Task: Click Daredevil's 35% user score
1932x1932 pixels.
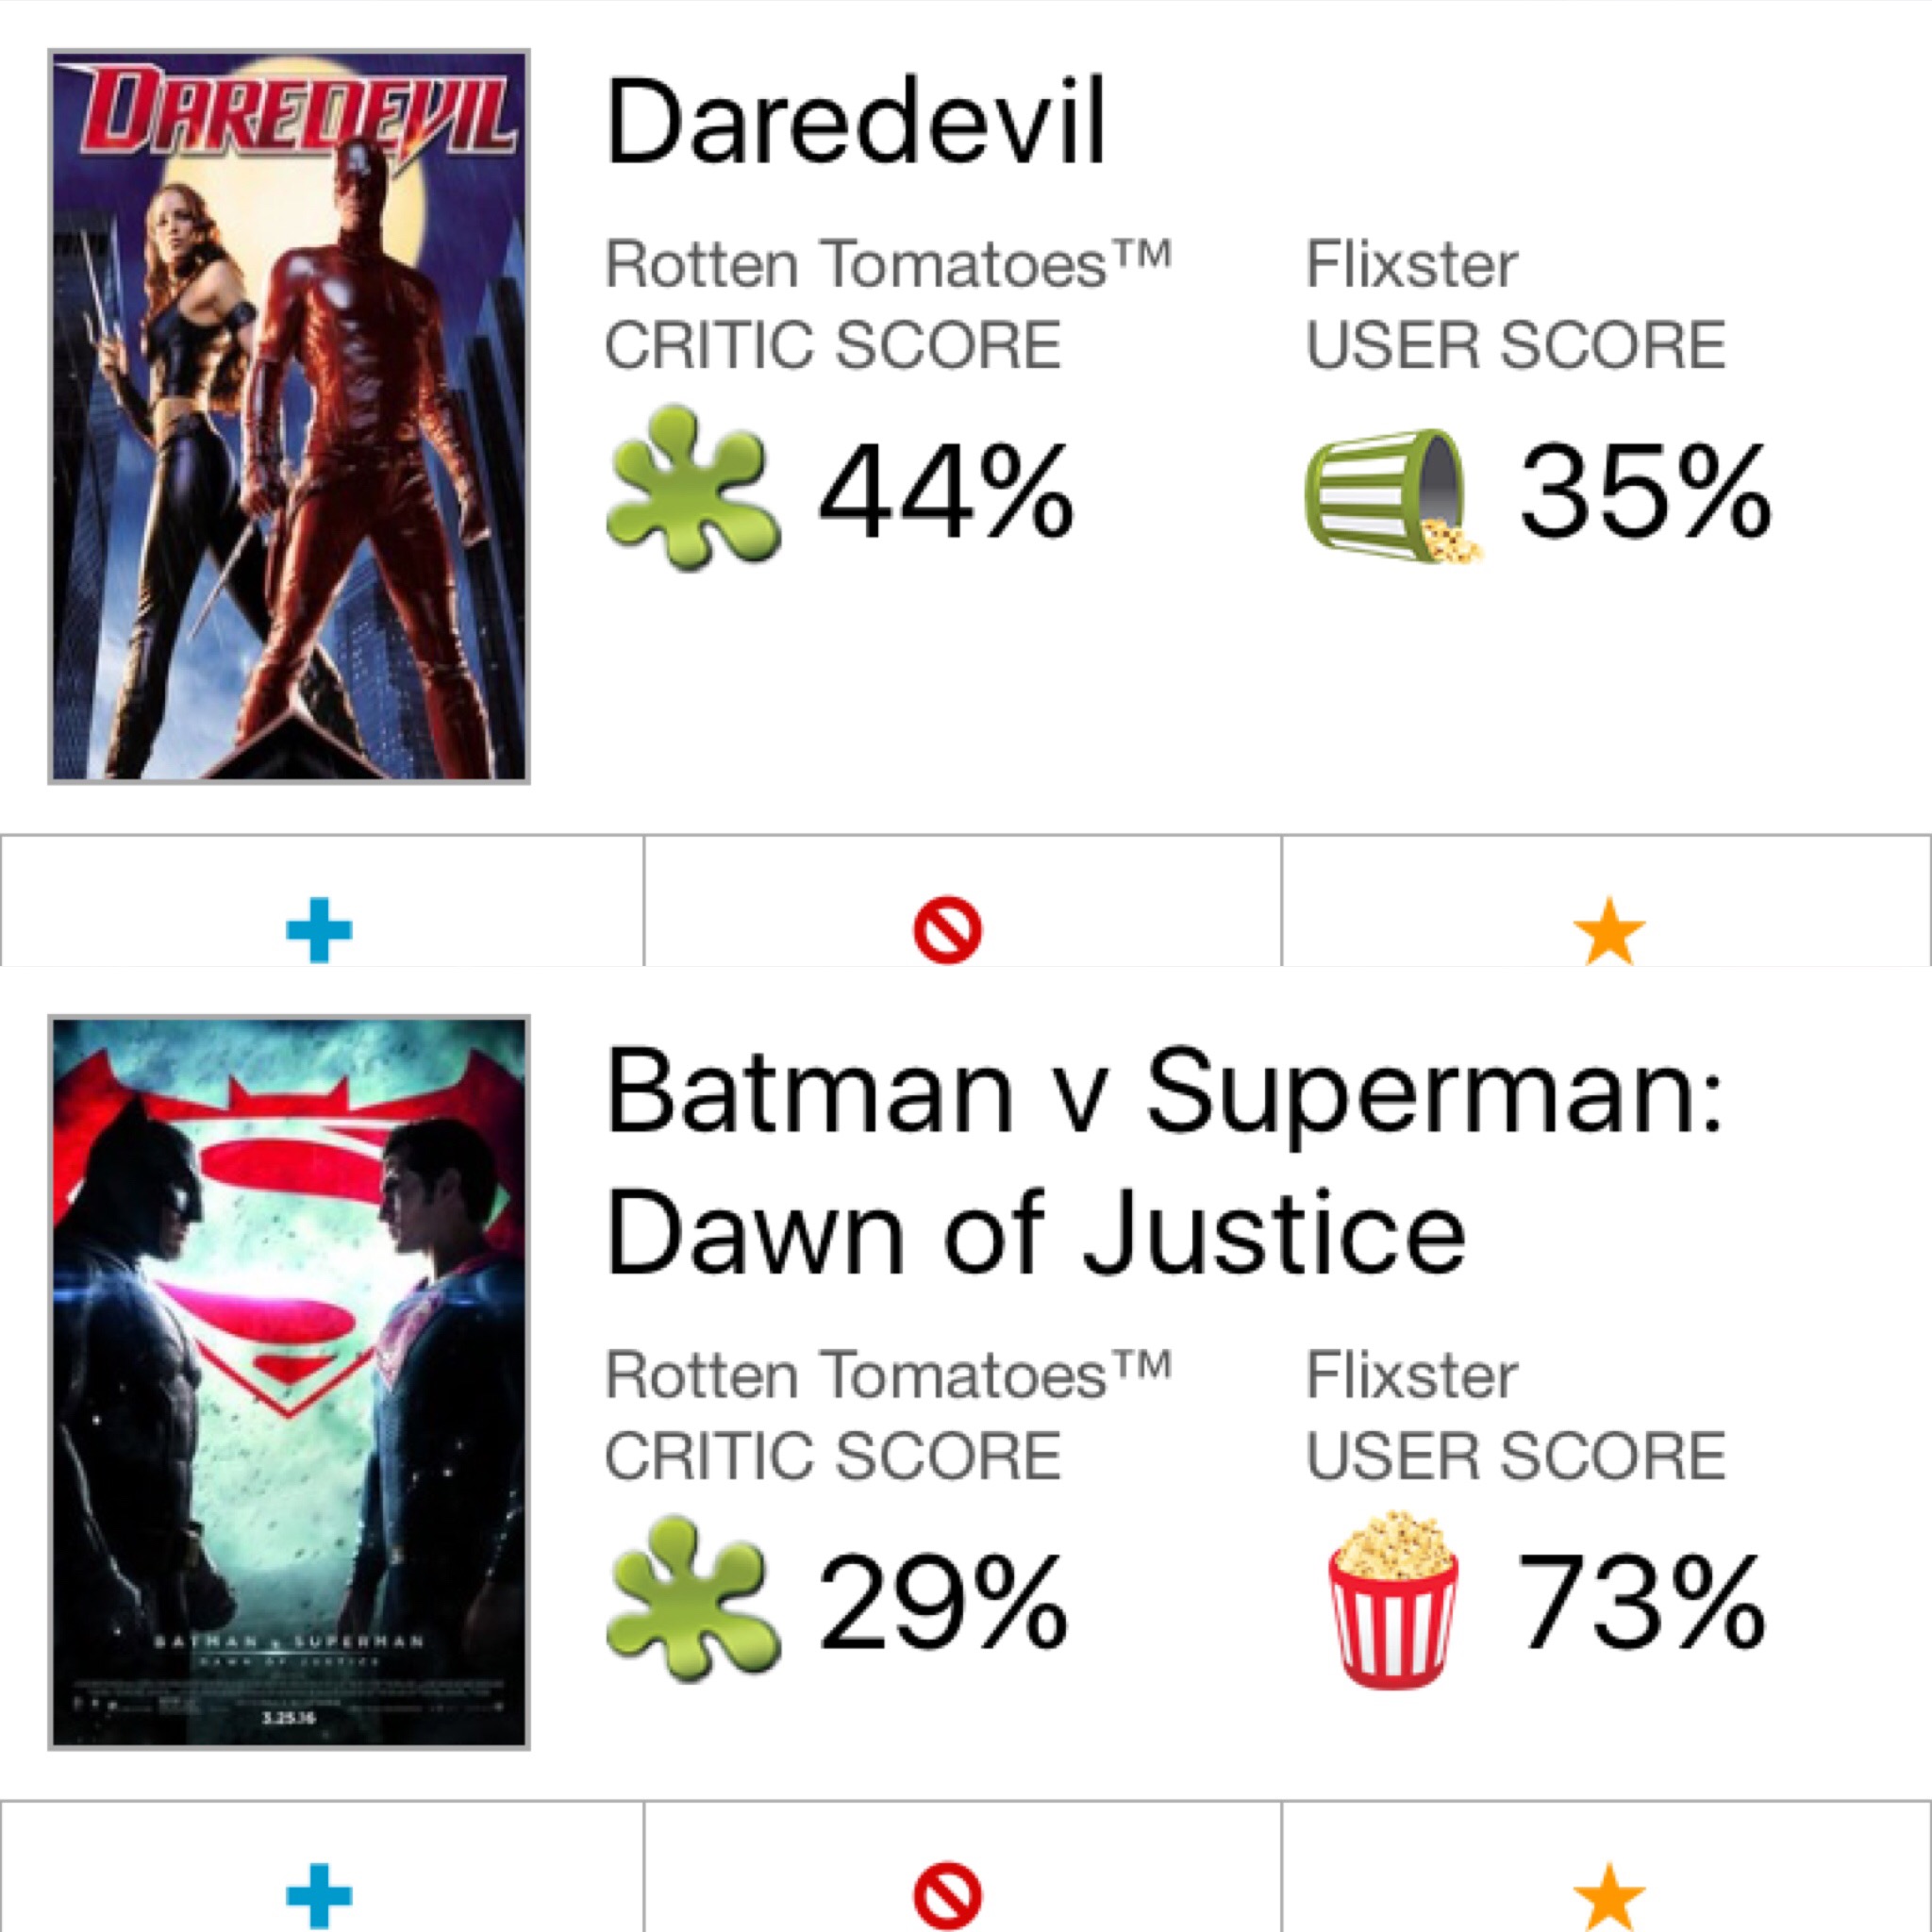Action: point(1644,493)
